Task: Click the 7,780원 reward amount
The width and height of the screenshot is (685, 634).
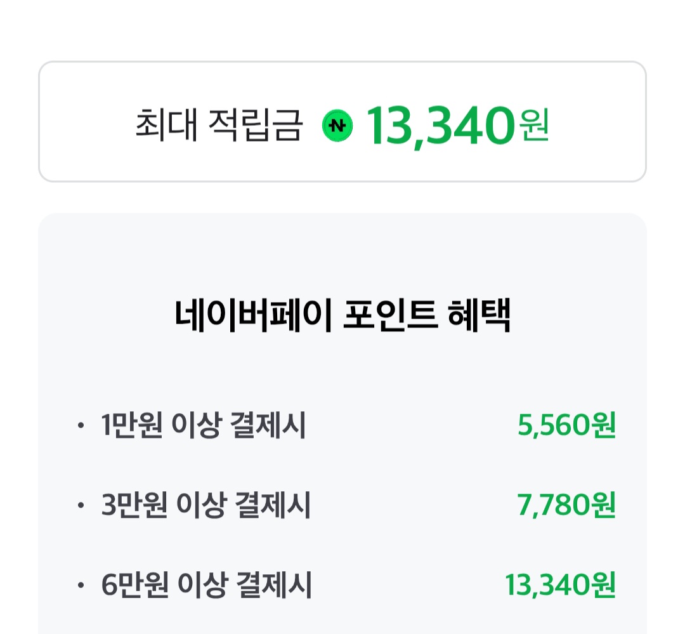Action: (566, 506)
